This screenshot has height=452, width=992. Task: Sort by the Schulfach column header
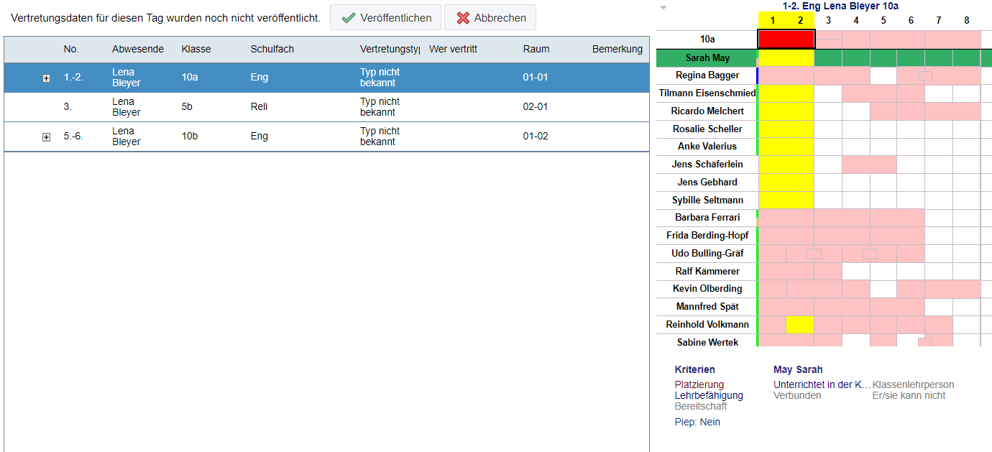click(272, 49)
